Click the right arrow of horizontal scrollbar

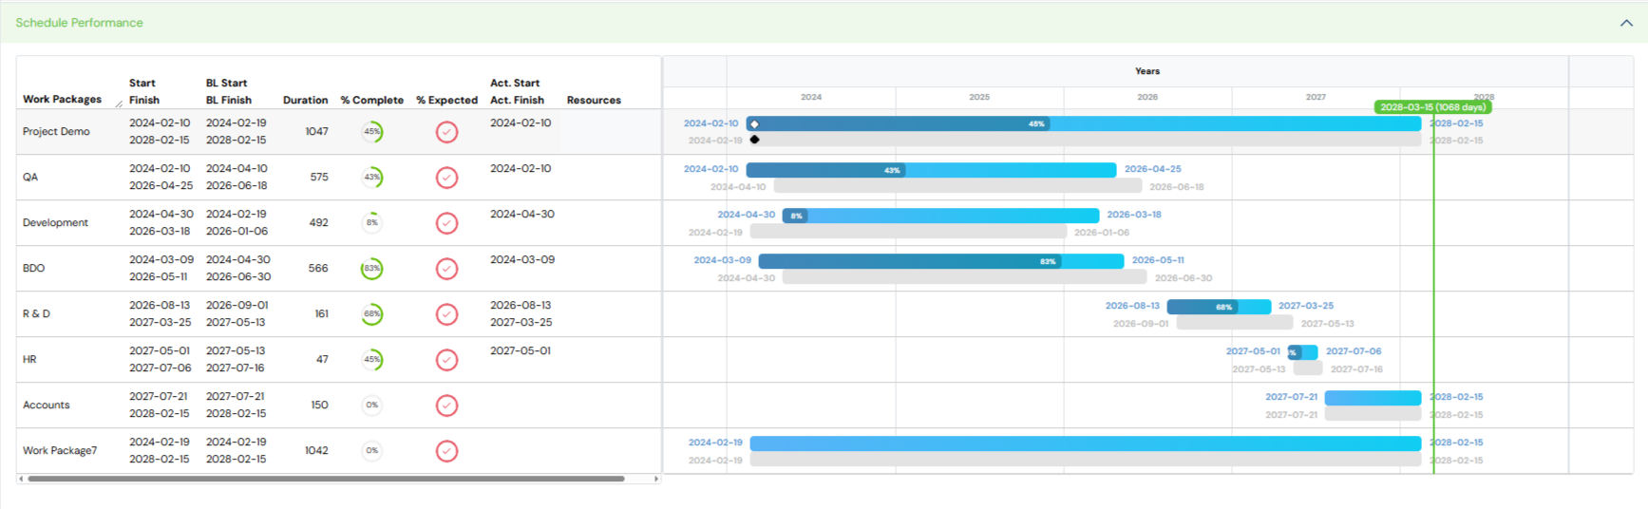(655, 479)
